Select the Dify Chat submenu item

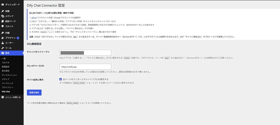(x=6, y=92)
